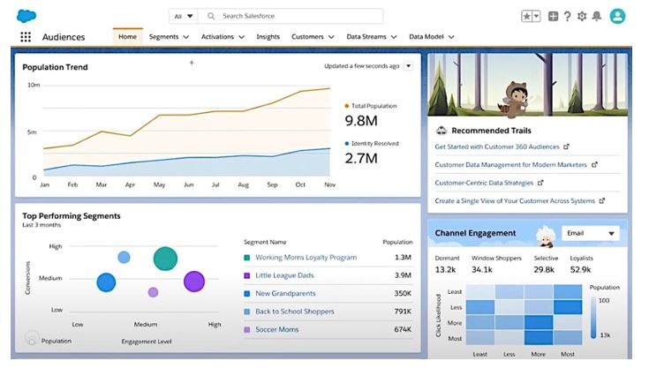Click the Astro mascot banner image

(x=528, y=85)
